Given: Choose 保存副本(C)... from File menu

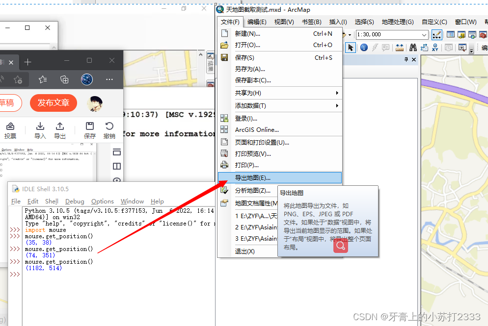Looking at the screenshot, I should coord(280,80).
